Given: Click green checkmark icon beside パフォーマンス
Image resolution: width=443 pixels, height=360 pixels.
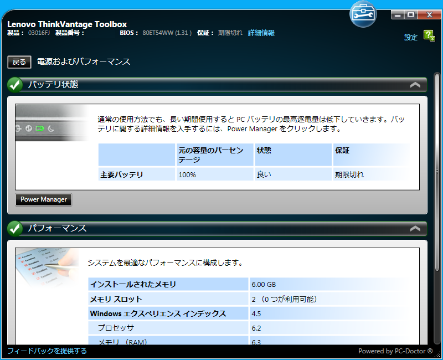Looking at the screenshot, I should [x=15, y=228].
